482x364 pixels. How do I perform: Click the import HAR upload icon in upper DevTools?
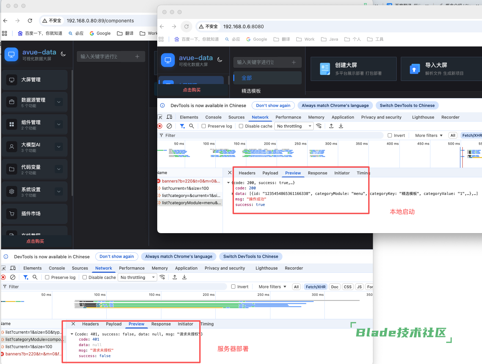[x=331, y=126]
